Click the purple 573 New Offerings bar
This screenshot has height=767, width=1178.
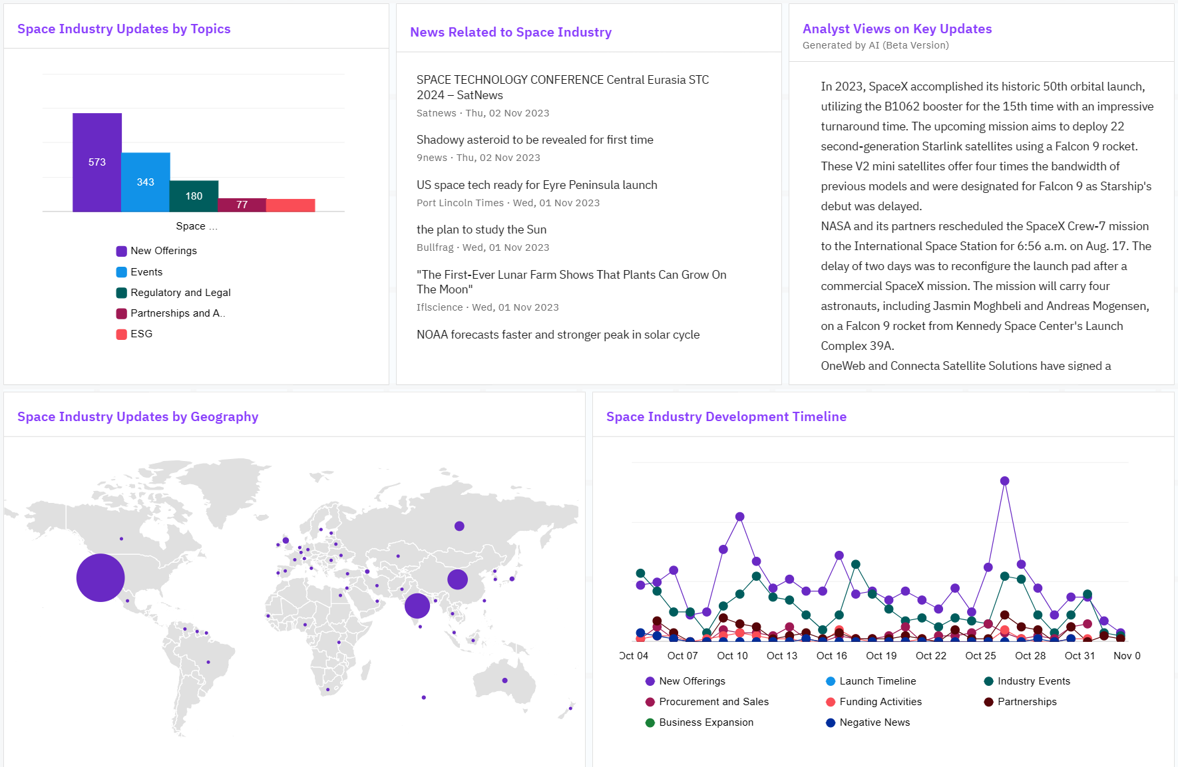click(97, 162)
